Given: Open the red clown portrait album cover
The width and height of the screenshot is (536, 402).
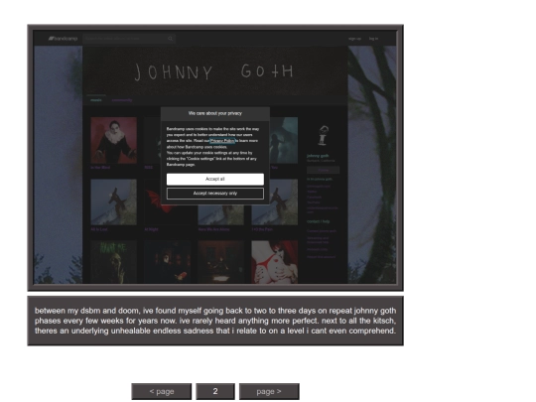Looking at the screenshot, I should point(114,140).
